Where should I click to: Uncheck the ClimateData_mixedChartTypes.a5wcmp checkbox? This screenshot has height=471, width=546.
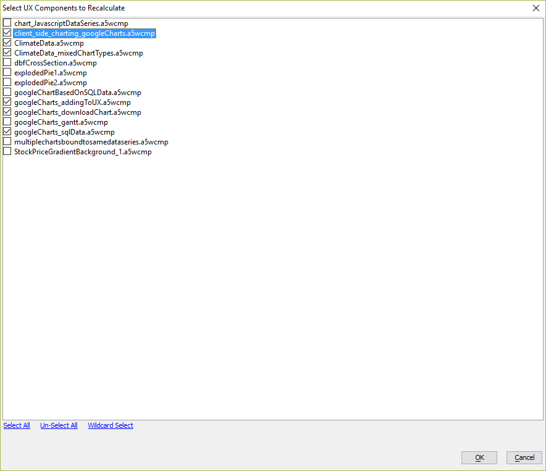tap(7, 52)
